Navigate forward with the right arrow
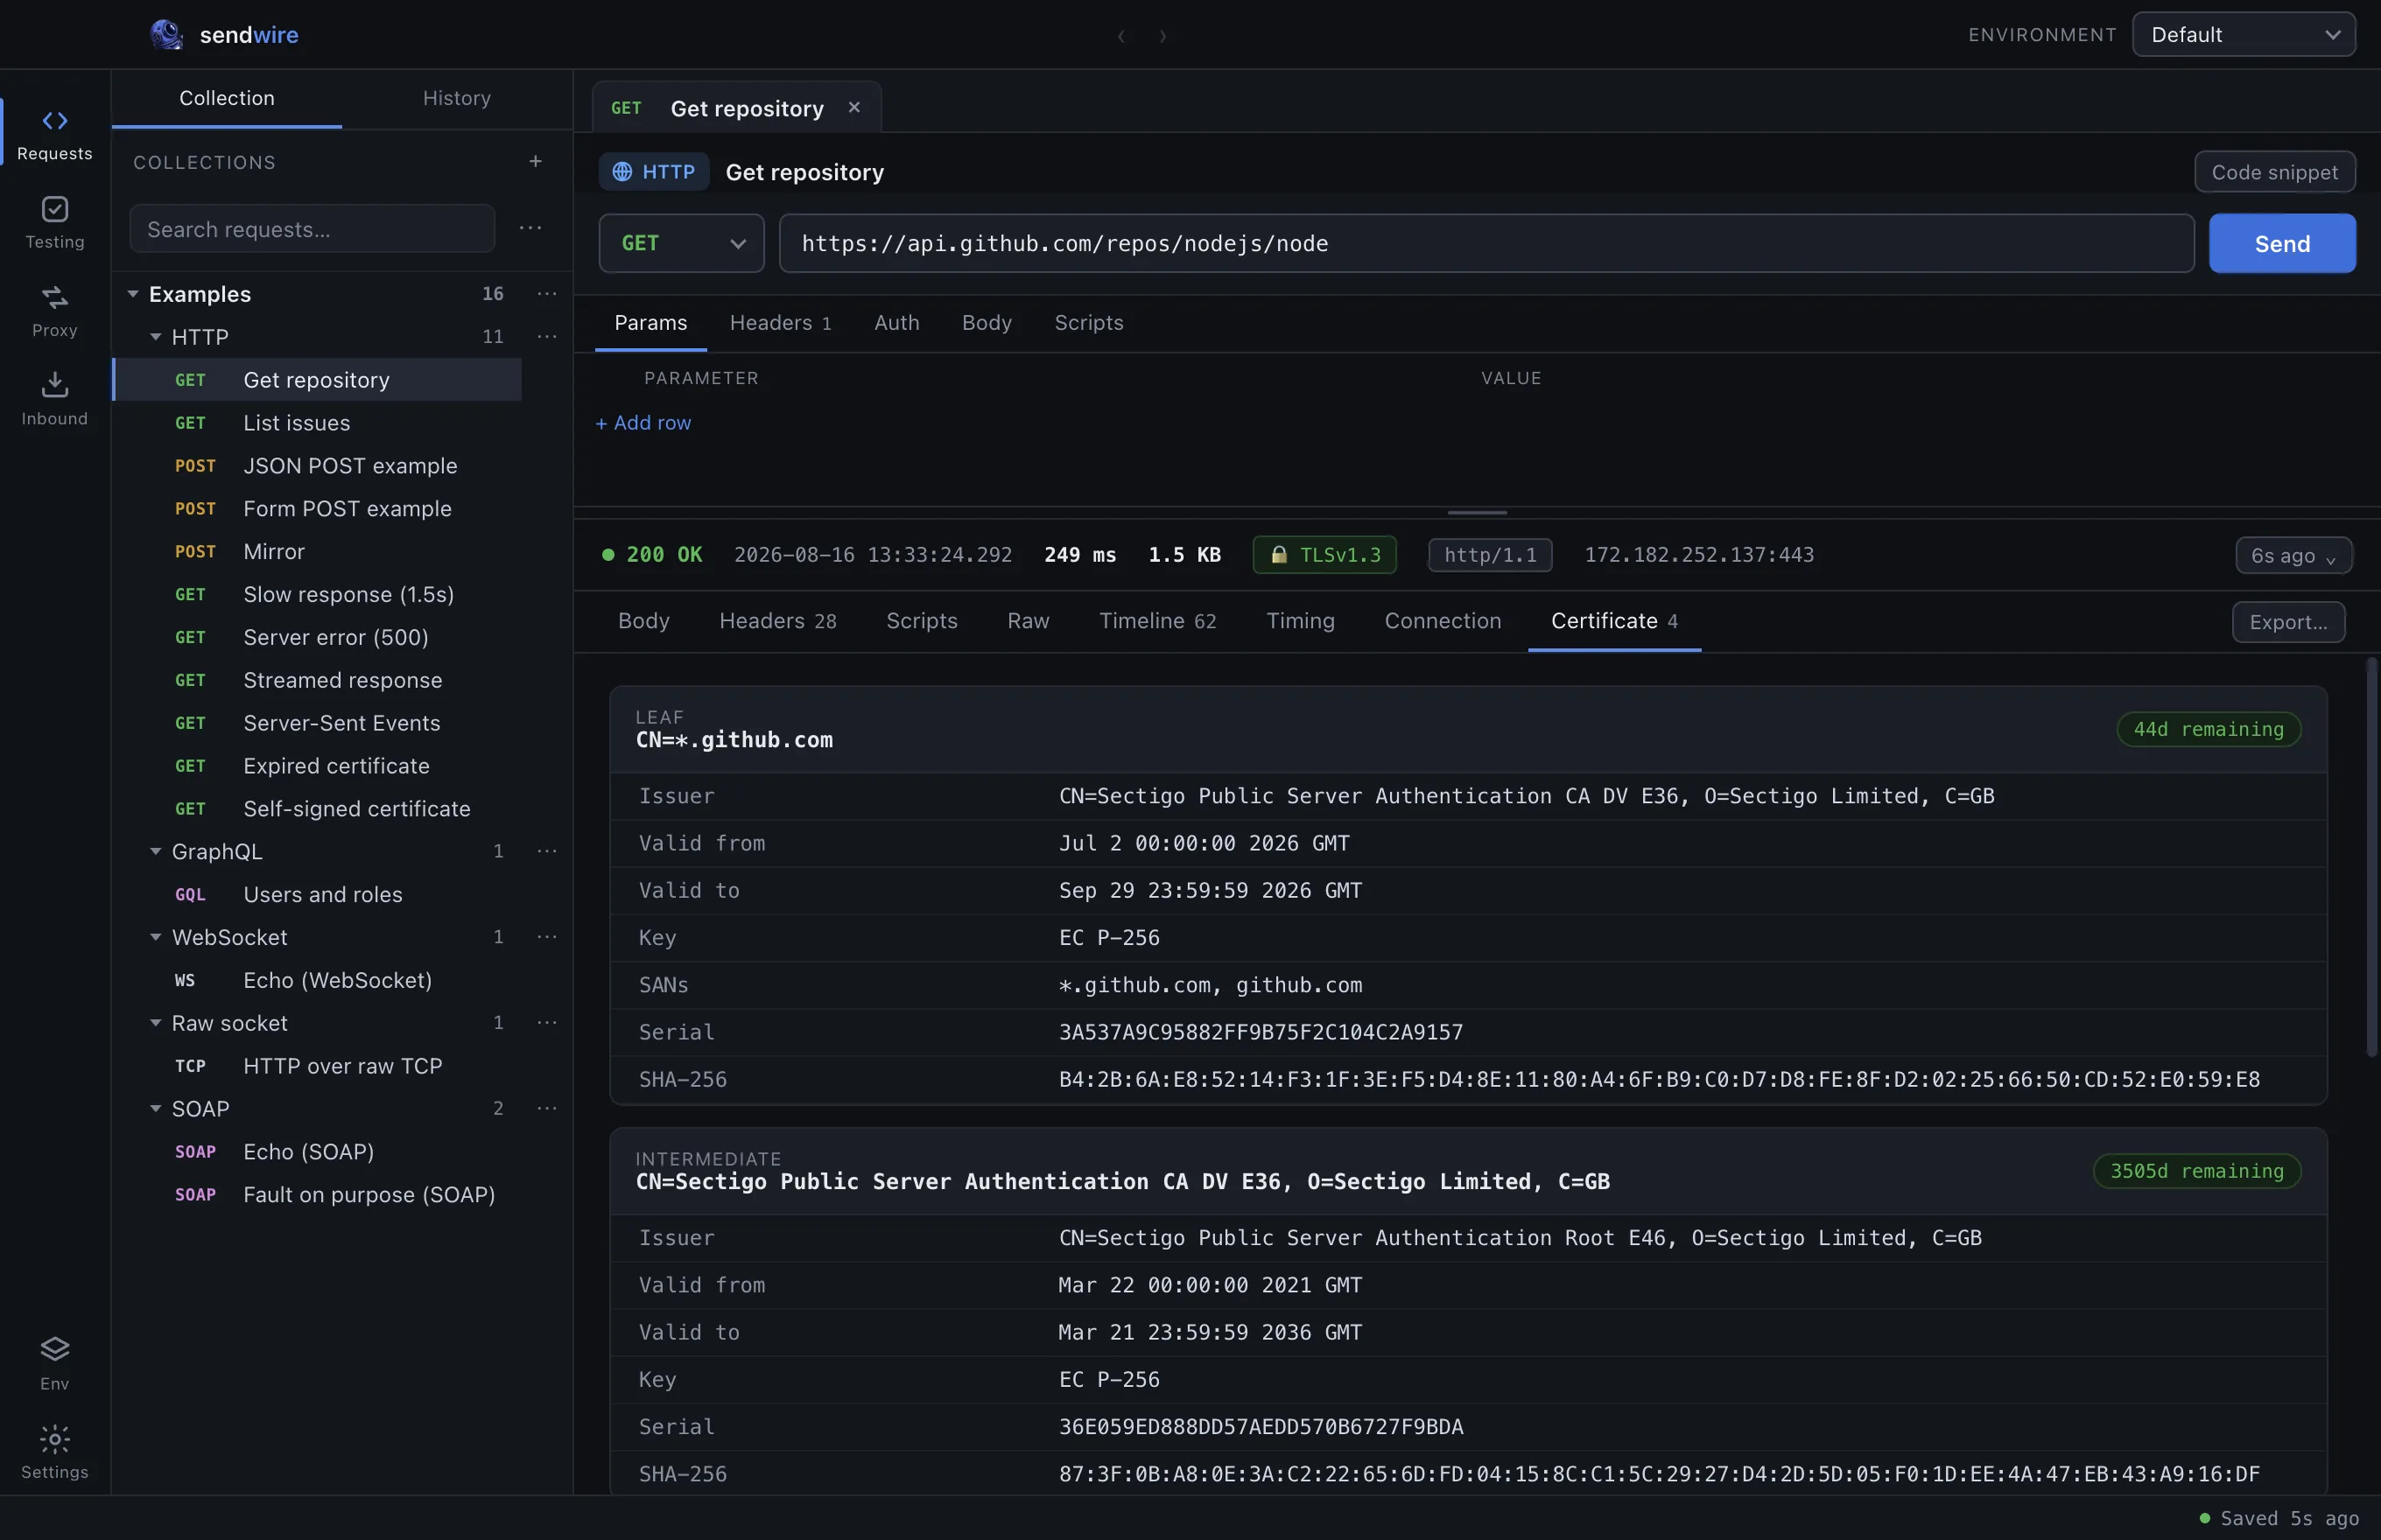The width and height of the screenshot is (2381, 1540). point(1162,36)
